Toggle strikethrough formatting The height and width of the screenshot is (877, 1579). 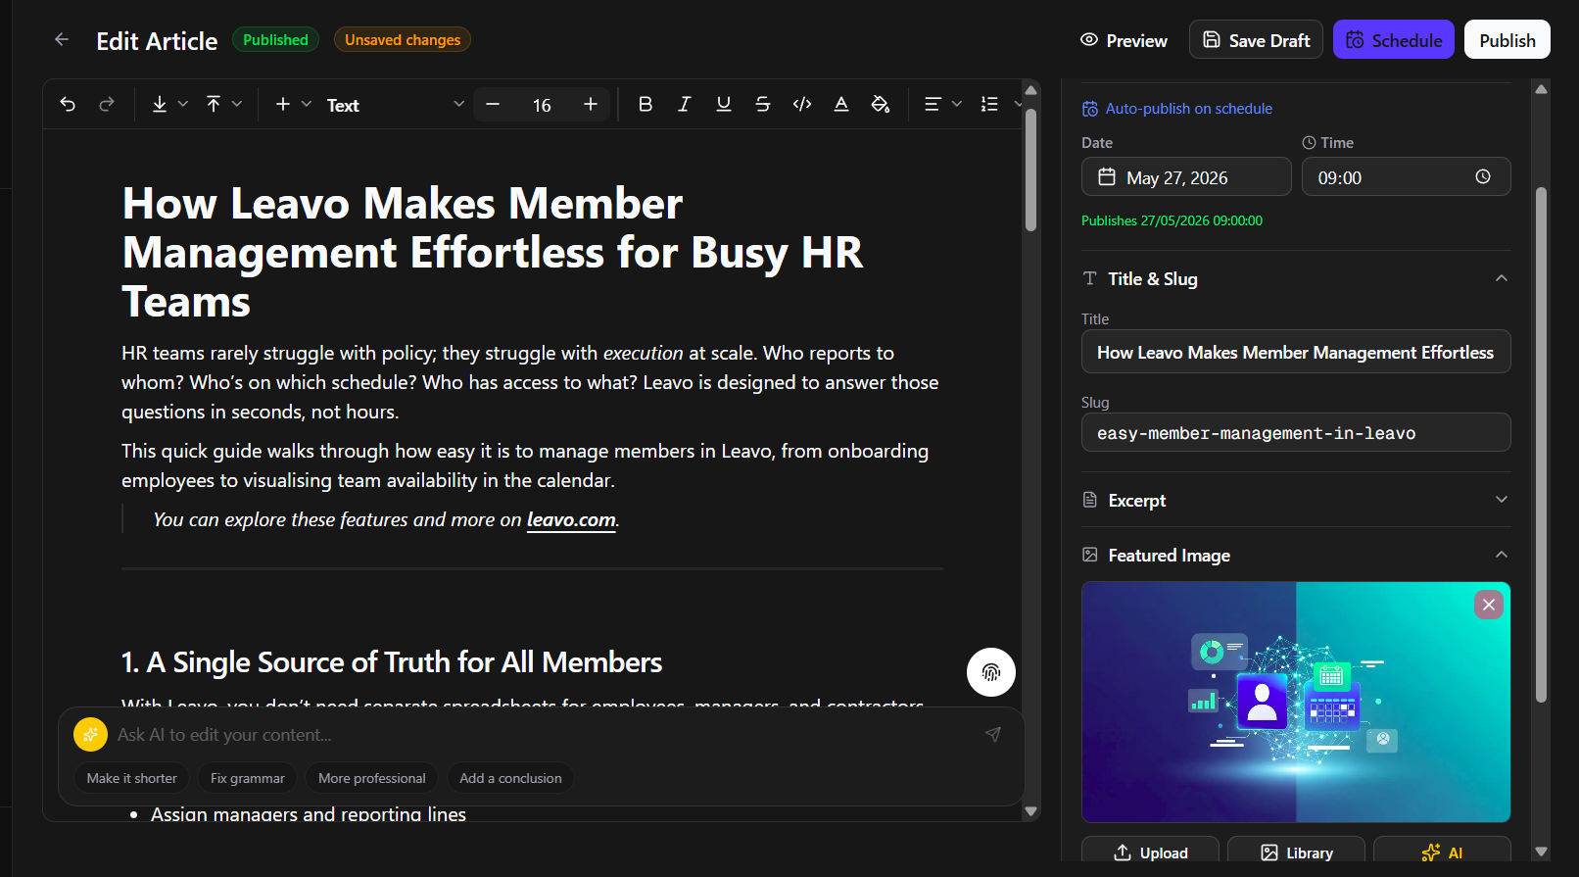point(762,104)
